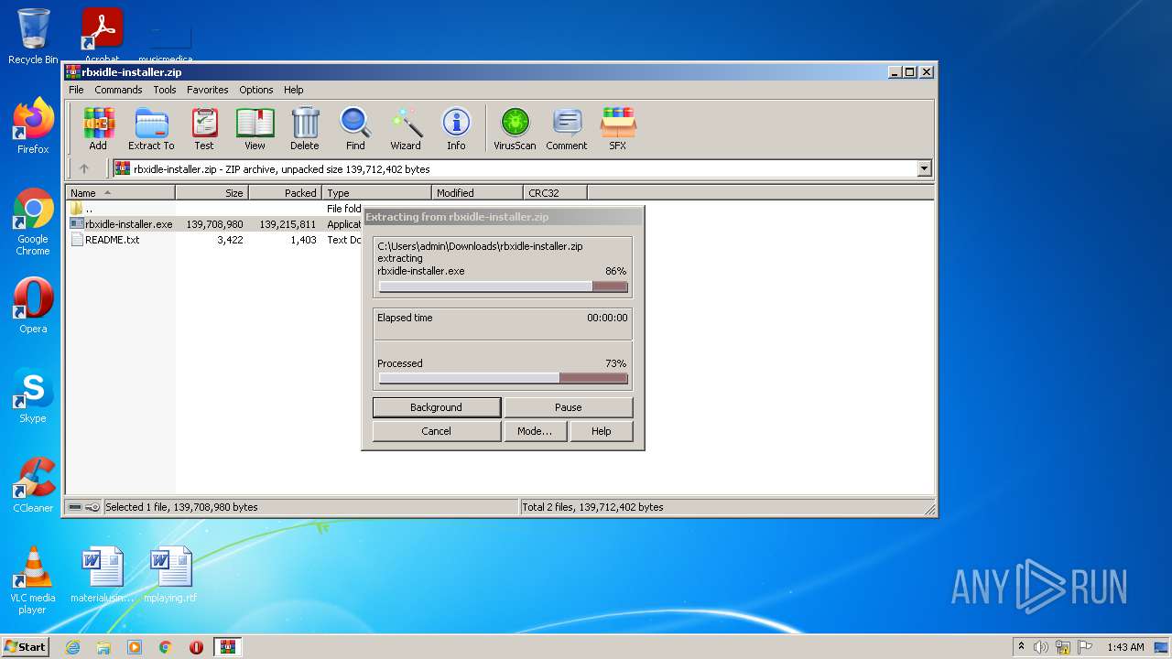Click the Comment toolbar icon
1172x659 pixels.
(567, 128)
